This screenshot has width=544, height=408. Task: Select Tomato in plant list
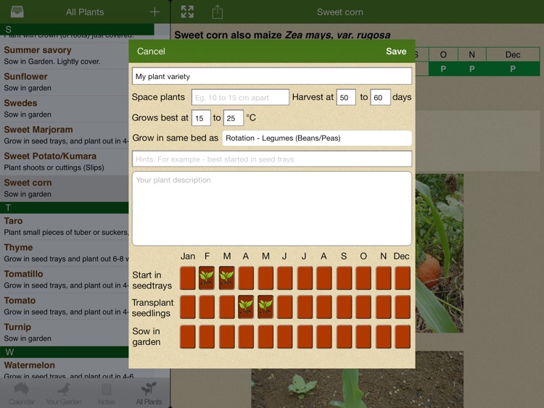tap(64, 306)
